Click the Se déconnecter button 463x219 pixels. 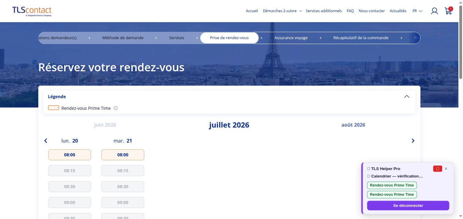pos(408,206)
